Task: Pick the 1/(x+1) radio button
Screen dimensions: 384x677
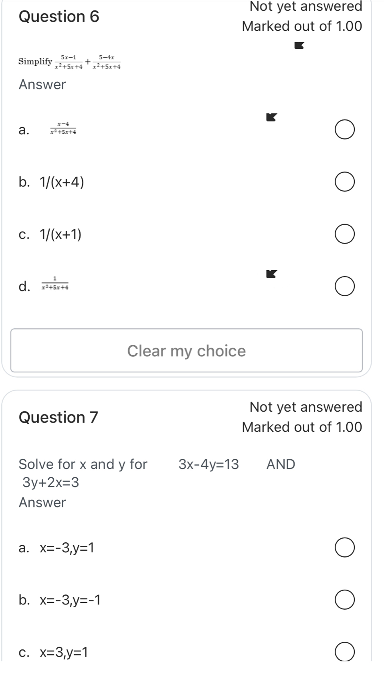Action: [x=344, y=234]
